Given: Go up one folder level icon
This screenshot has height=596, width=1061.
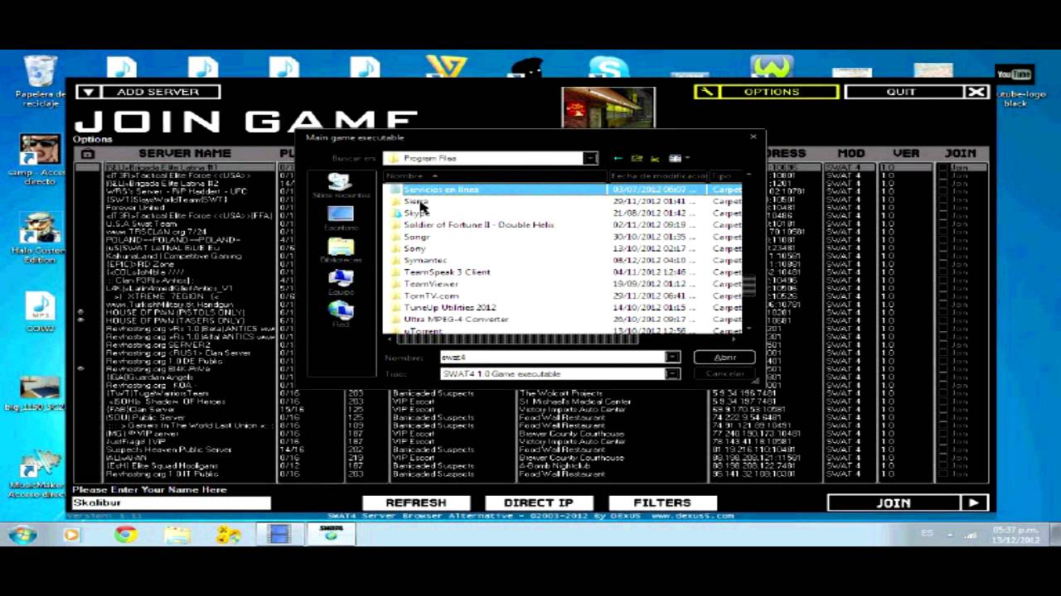Looking at the screenshot, I should pos(637,158).
